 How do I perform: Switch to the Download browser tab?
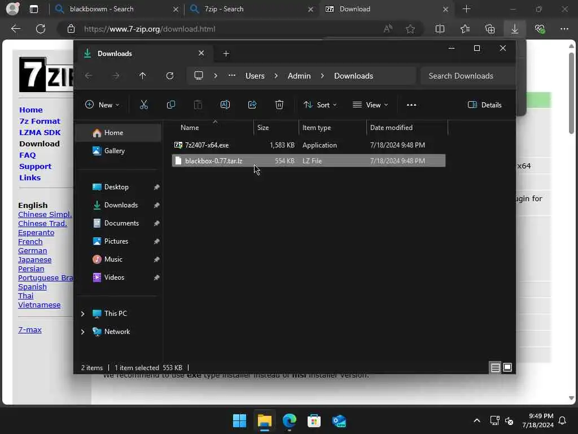tap(387, 9)
